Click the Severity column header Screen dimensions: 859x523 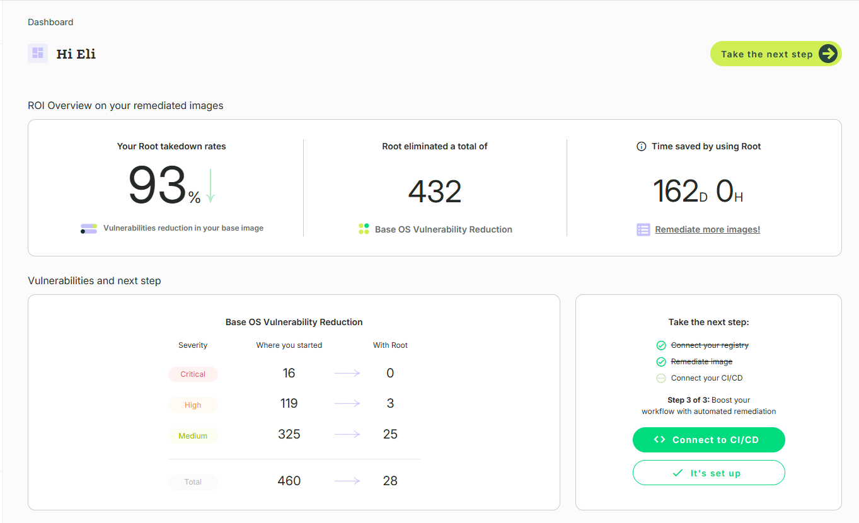[193, 345]
